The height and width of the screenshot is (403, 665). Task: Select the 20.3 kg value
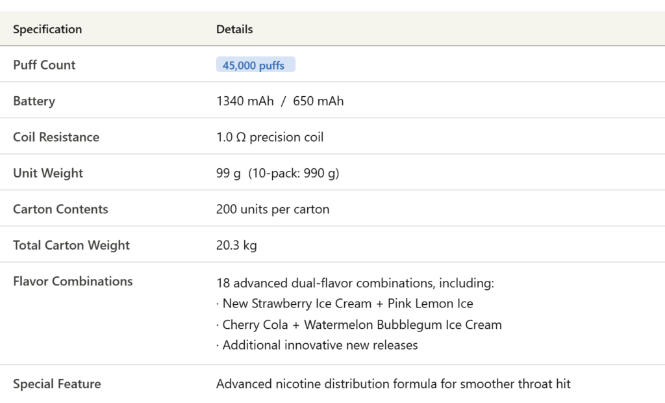click(x=236, y=246)
